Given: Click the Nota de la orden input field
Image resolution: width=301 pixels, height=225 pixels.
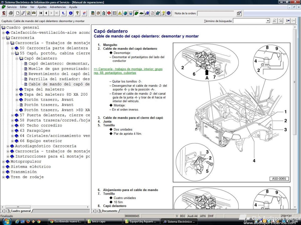Looking at the screenshot, I should tap(216, 13).
